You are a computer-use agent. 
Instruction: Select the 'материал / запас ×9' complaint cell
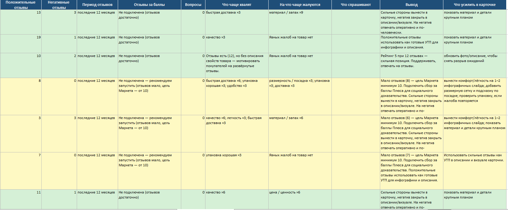[300, 22]
